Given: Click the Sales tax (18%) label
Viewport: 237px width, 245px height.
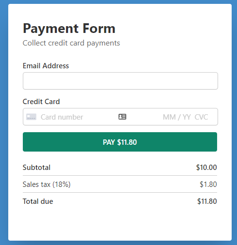Looking at the screenshot, I should pos(47,184).
